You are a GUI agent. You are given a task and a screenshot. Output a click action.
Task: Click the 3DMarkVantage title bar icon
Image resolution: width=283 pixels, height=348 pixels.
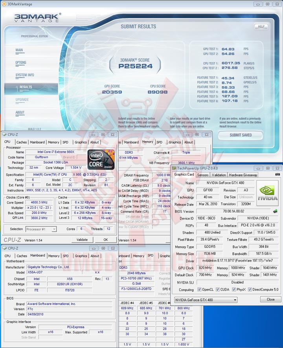click(4, 4)
